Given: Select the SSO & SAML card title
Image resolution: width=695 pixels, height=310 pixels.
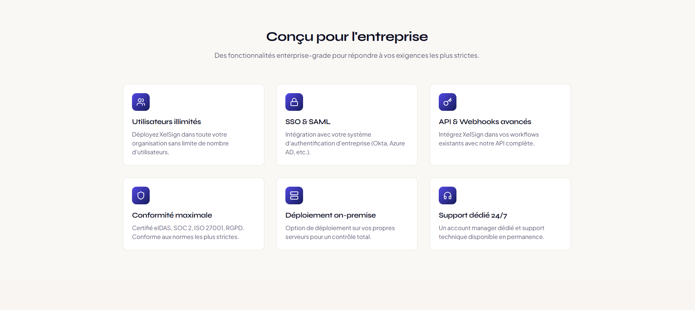Looking at the screenshot, I should (308, 121).
